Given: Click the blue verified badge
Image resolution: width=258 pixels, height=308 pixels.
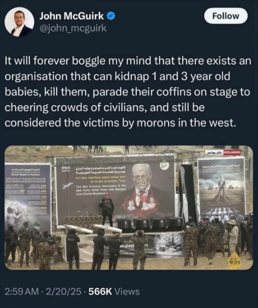Looking at the screenshot, I should [x=111, y=16].
